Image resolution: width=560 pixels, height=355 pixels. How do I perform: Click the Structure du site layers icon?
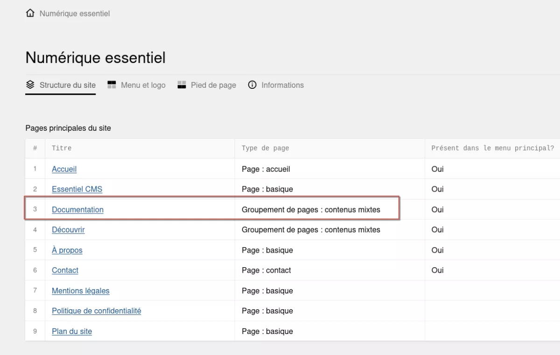point(30,85)
